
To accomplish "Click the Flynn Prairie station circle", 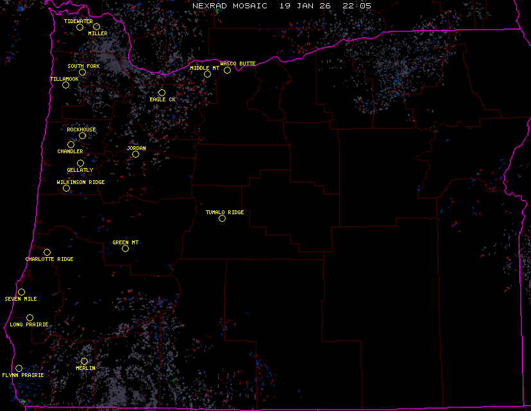I will (19, 368).
